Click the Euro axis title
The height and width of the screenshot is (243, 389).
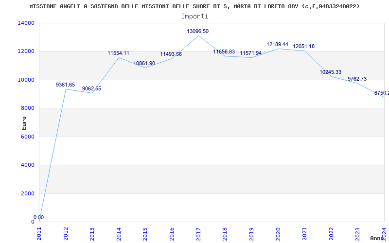point(24,123)
